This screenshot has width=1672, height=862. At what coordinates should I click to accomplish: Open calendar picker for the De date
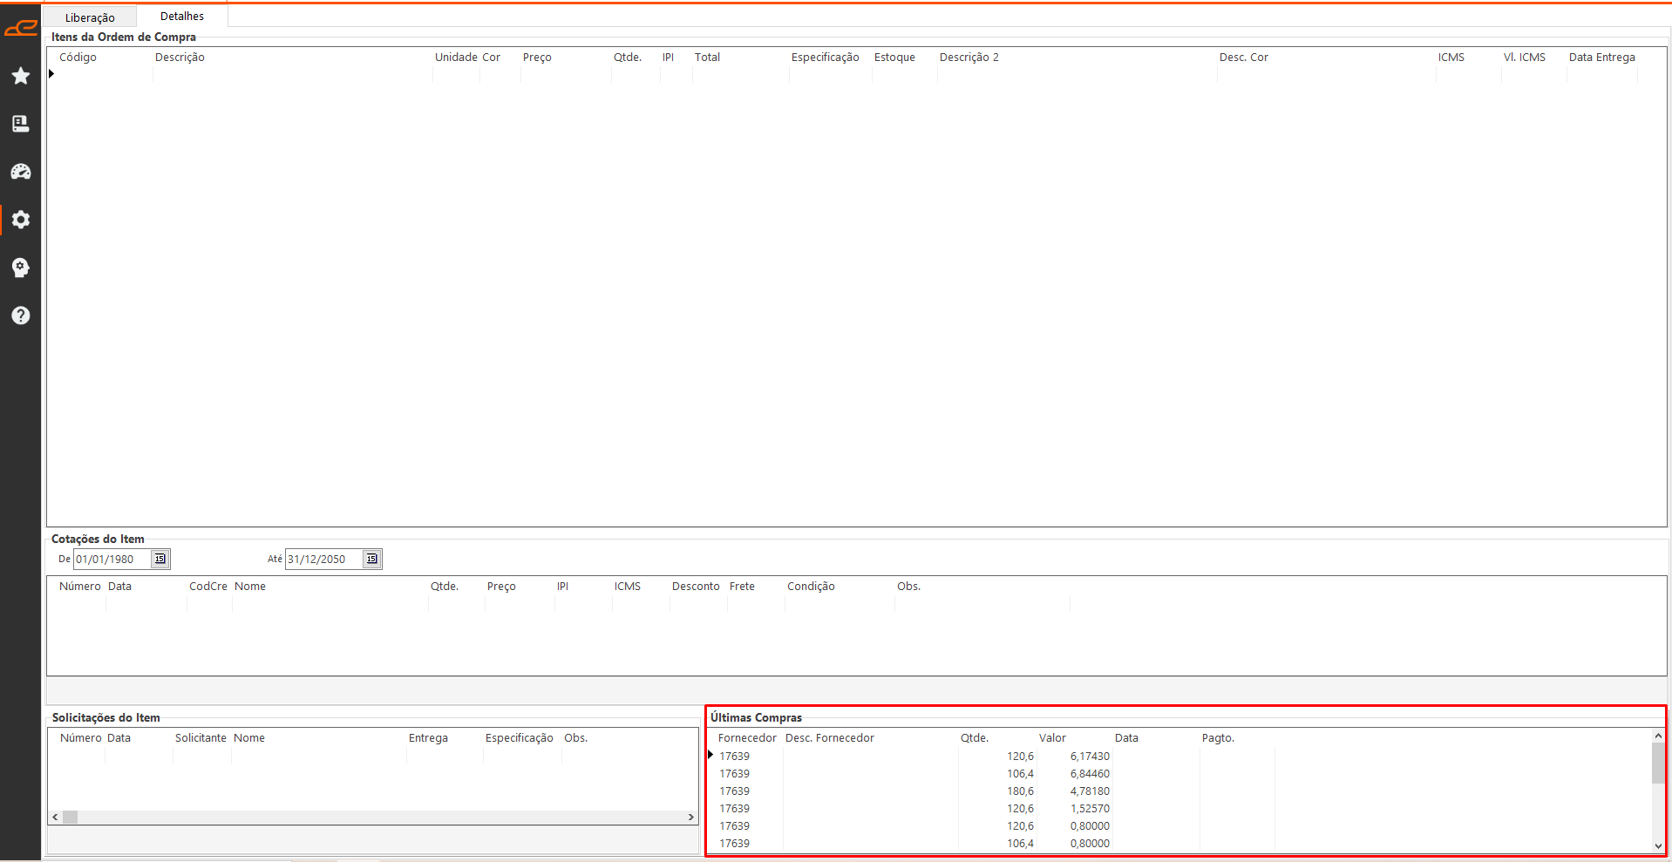(160, 559)
